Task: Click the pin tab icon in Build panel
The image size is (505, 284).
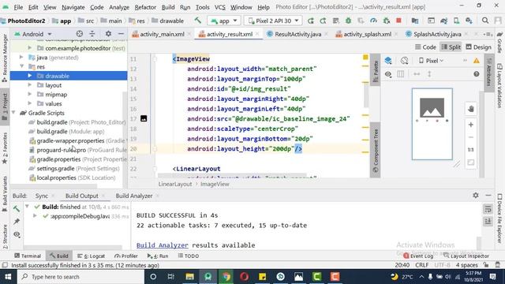Action: point(17,222)
